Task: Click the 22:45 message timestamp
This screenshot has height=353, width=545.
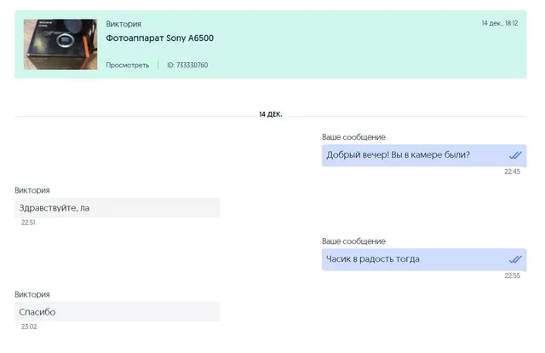Action: coord(512,171)
